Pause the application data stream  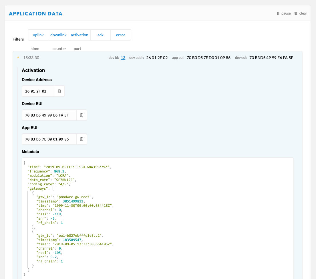(286, 13)
